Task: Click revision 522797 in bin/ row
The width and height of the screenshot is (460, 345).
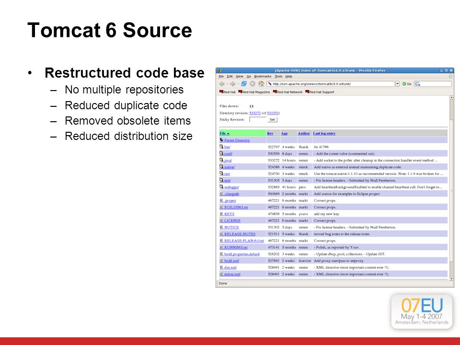Action: 274,147
